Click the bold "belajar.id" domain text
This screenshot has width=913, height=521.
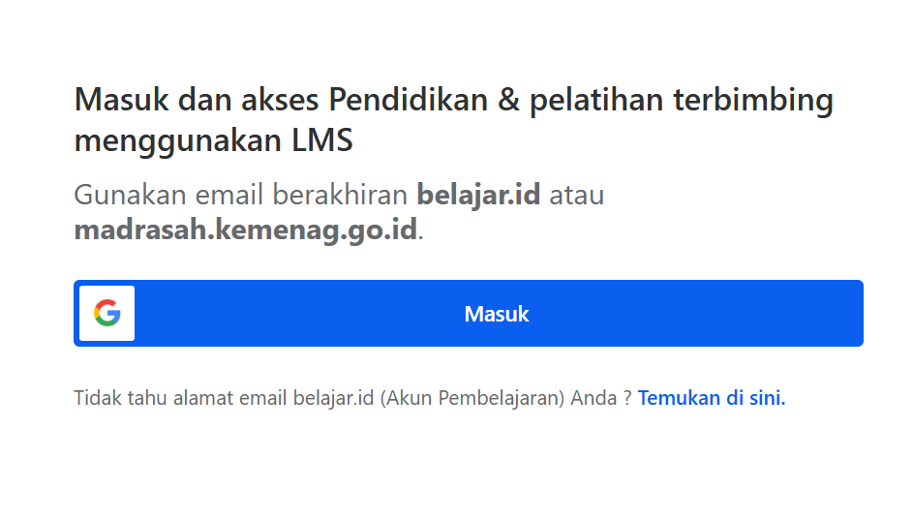478,195
